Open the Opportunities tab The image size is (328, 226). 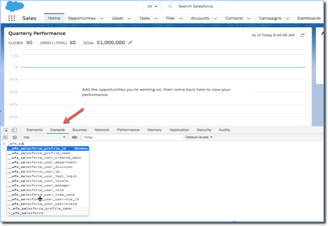pyautogui.click(x=82, y=18)
